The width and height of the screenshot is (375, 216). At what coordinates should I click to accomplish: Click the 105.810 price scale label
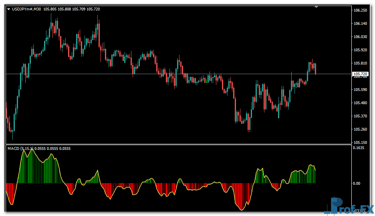(x=361, y=63)
